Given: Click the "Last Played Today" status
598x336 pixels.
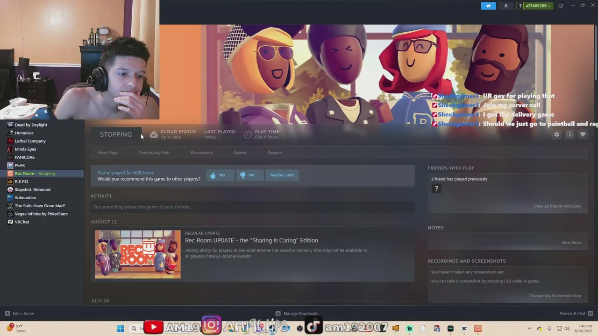Looking at the screenshot, I should pyautogui.click(x=220, y=134).
